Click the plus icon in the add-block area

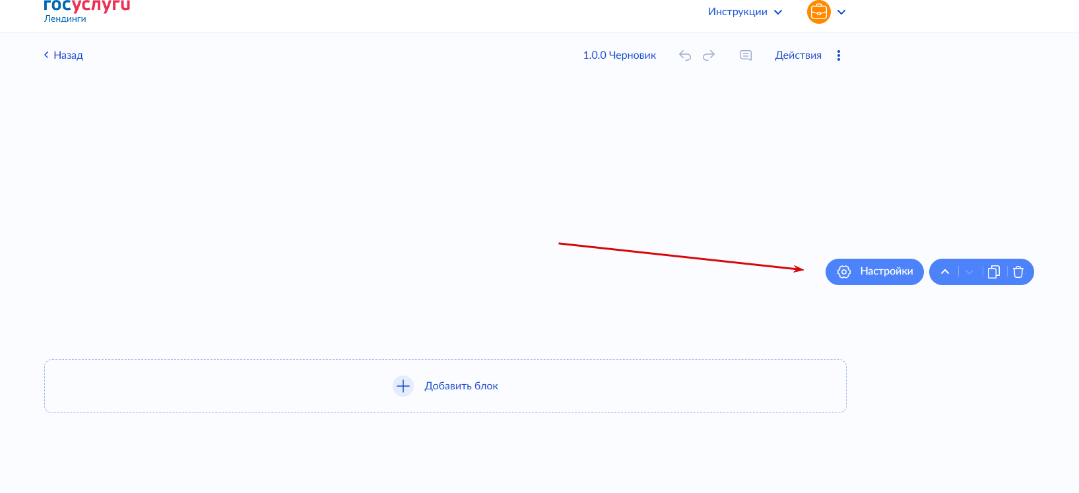(x=403, y=386)
